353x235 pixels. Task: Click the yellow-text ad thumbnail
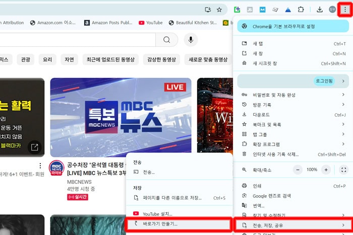22,117
